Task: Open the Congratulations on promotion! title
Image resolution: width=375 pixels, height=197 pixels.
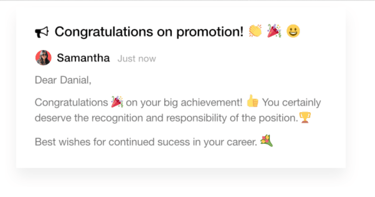Action: 149,32
